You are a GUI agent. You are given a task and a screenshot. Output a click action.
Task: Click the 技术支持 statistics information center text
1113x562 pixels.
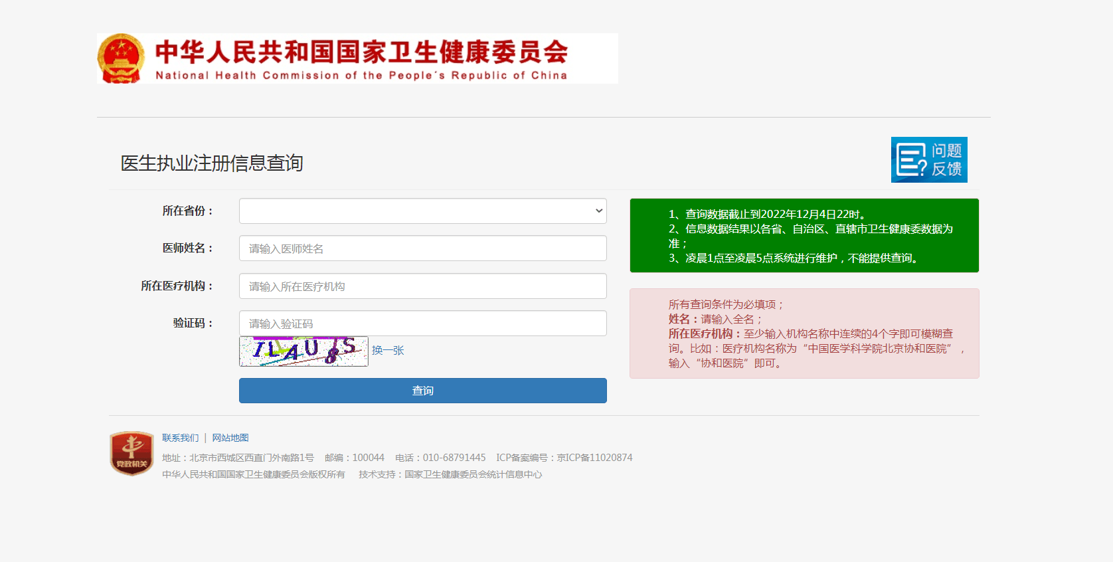(x=450, y=474)
